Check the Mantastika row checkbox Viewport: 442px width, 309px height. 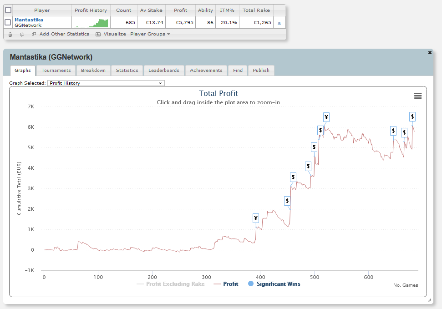8,22
